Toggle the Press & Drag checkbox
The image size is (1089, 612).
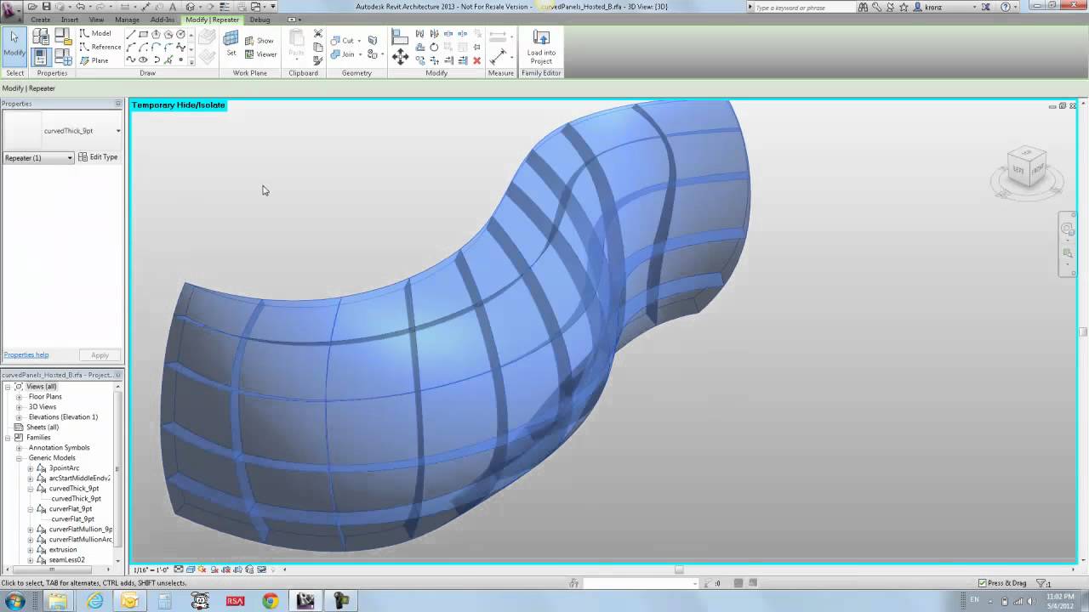[984, 583]
